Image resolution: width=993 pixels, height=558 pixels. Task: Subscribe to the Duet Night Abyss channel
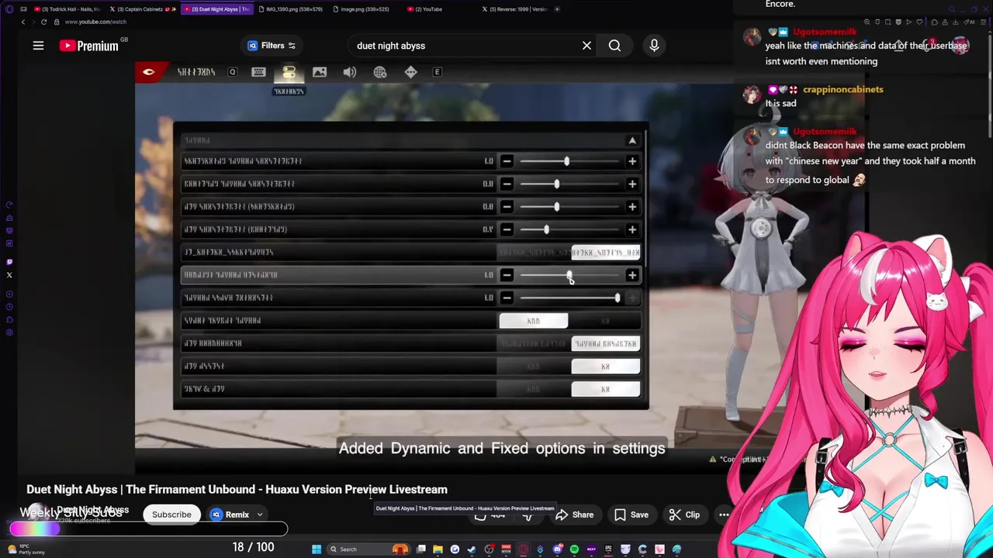tap(171, 515)
